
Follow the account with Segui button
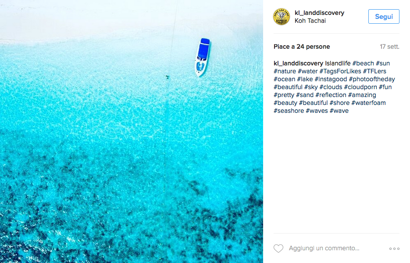pyautogui.click(x=384, y=17)
